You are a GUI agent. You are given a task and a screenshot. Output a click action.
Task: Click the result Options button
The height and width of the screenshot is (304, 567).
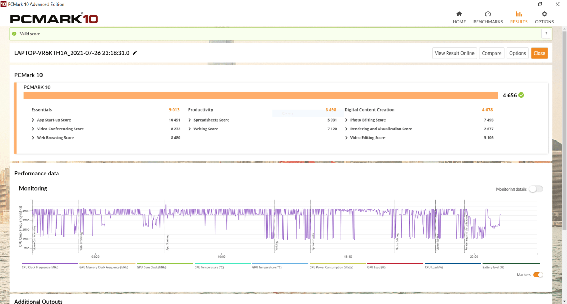(517, 53)
